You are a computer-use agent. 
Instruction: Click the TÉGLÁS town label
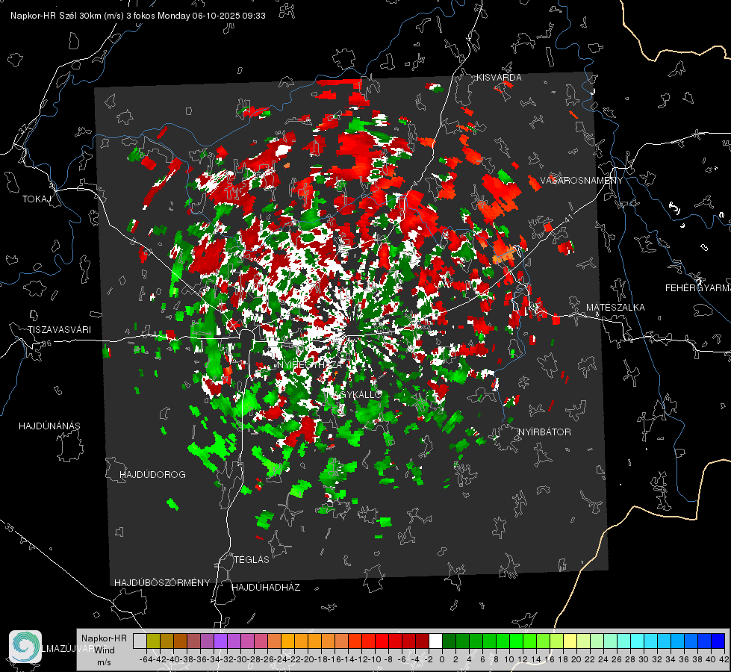[x=252, y=559]
